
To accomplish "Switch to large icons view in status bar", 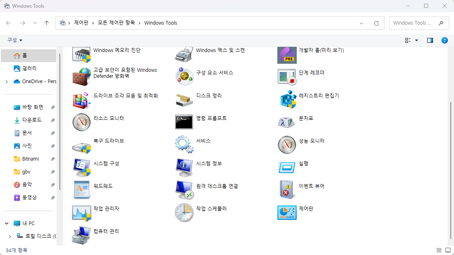I will coord(448,250).
